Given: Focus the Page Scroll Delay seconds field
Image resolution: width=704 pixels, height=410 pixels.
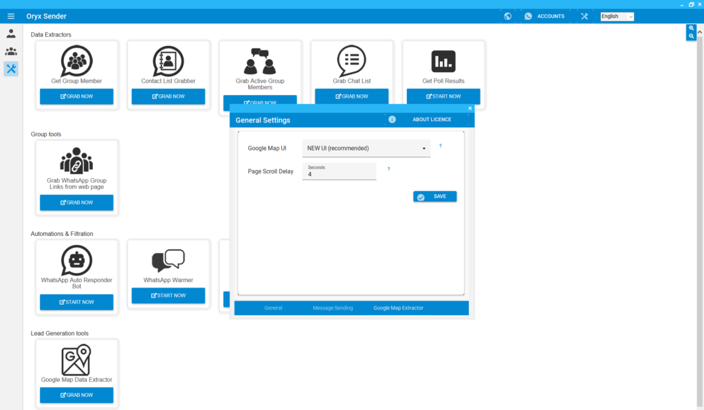Looking at the screenshot, I should 339,171.
